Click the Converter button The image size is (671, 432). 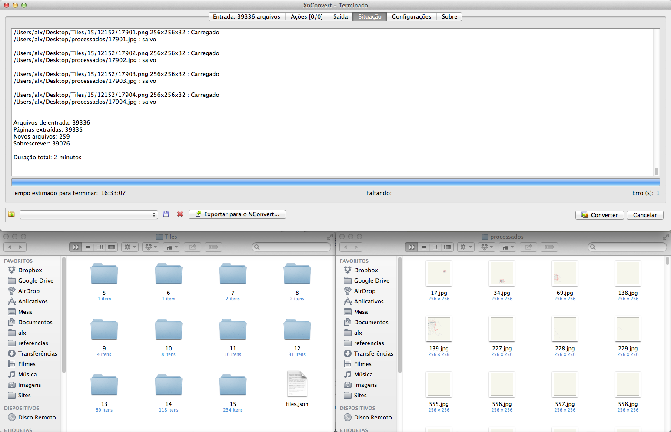[599, 215]
